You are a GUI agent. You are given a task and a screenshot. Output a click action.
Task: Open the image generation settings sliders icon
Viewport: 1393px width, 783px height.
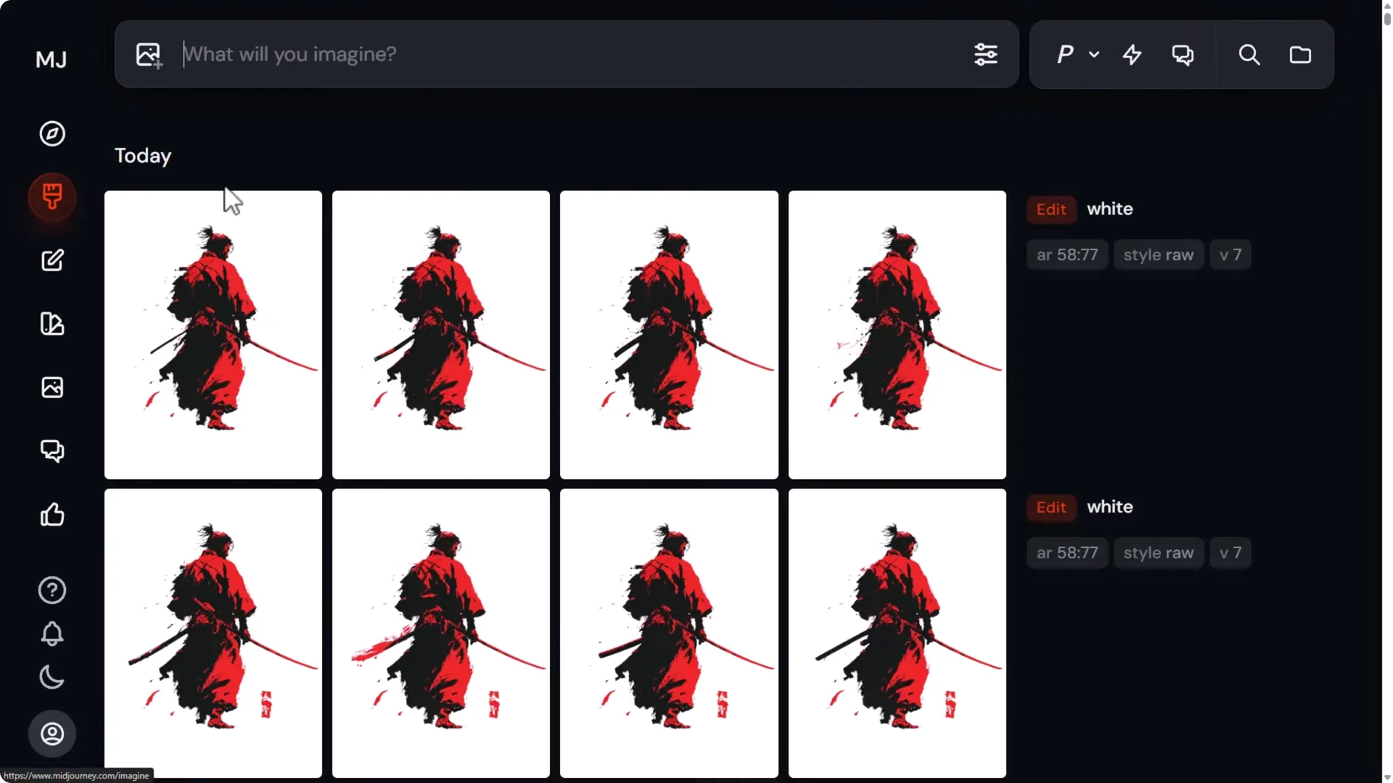987,54
